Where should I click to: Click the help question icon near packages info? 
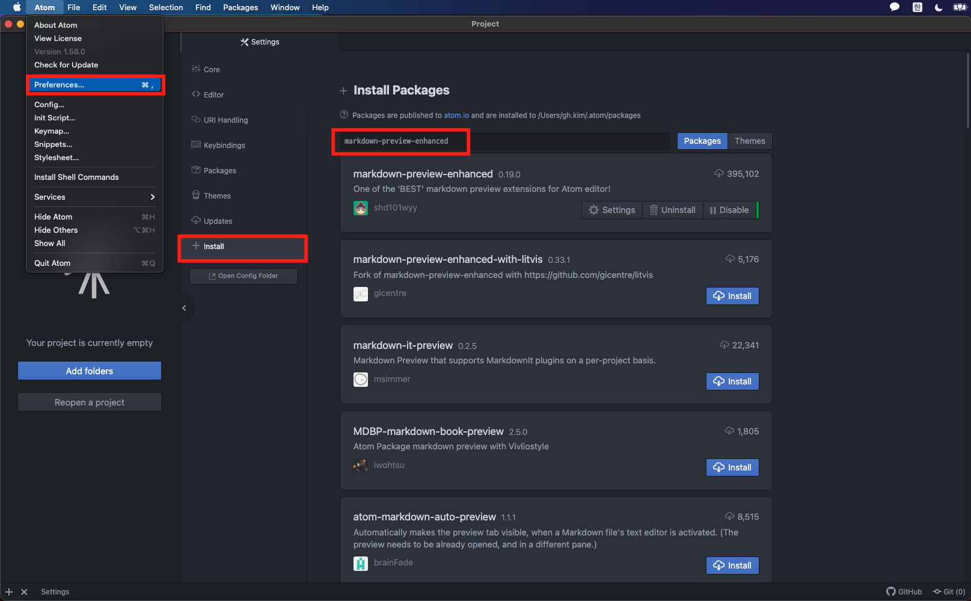tap(344, 115)
